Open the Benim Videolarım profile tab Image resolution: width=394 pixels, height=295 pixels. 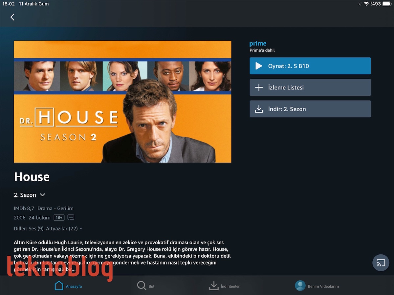click(x=317, y=286)
